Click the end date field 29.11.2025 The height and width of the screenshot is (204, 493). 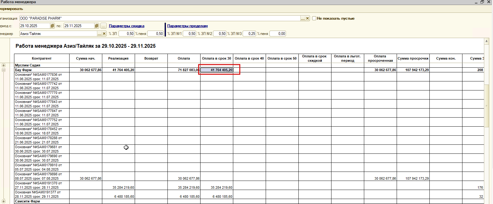79,26
